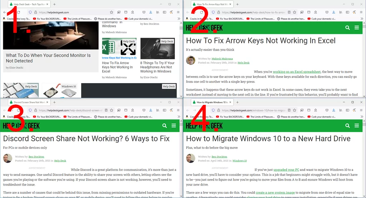The width and height of the screenshot is (366, 198).
Task: Show more bookmarks chevron in the homepage window
Action: pos(178,19)
